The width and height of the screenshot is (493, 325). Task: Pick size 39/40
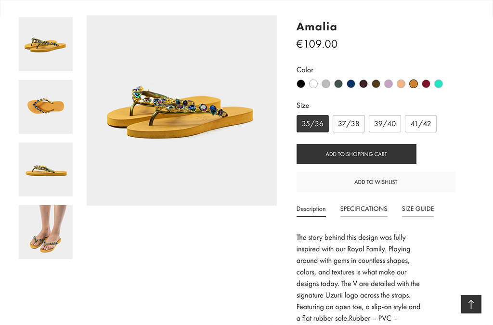[385, 124]
